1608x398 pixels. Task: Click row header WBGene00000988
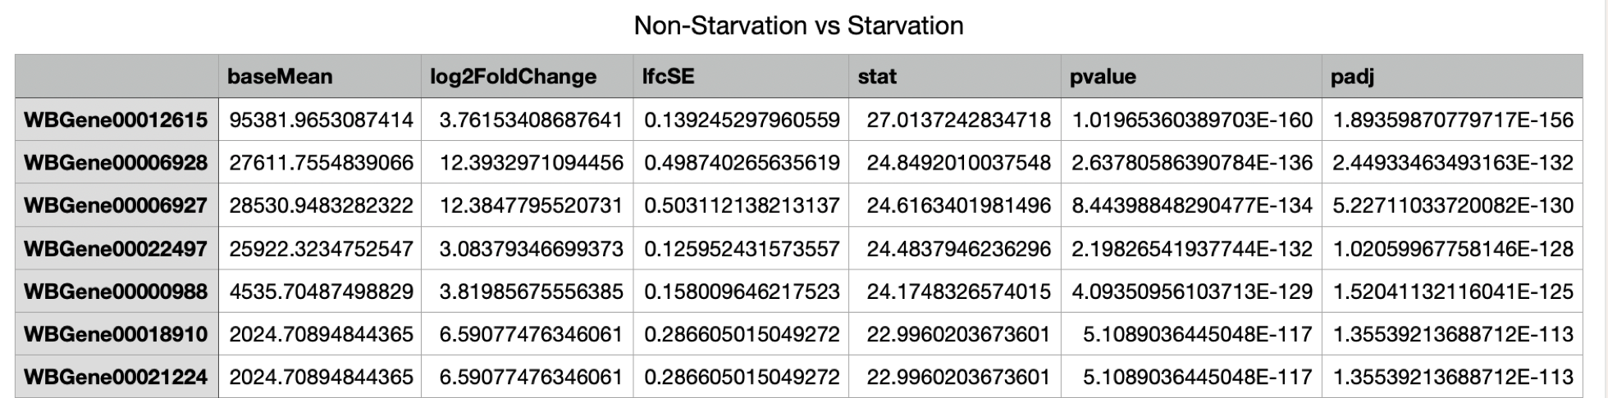[x=116, y=292]
